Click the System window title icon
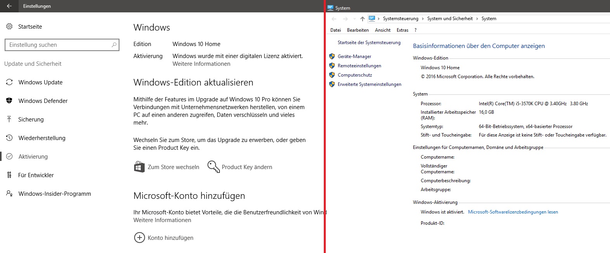 (330, 8)
